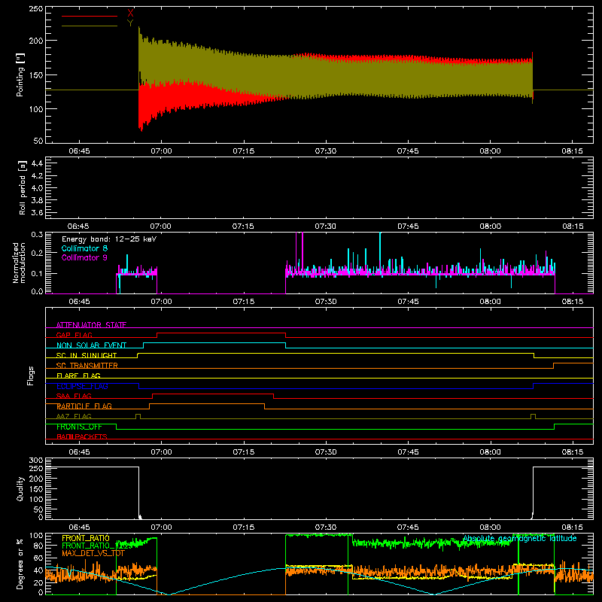This screenshot has width=602, height=602.
Task: Click the 0.3 tick on modulation axis
Action: 37,234
